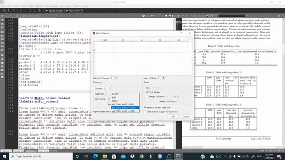
Task: Click the Undo toolbar icon
Action: click(21, 11)
